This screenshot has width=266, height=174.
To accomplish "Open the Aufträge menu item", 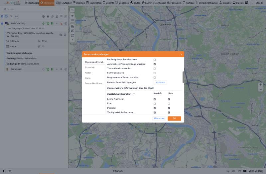I will (189, 3).
